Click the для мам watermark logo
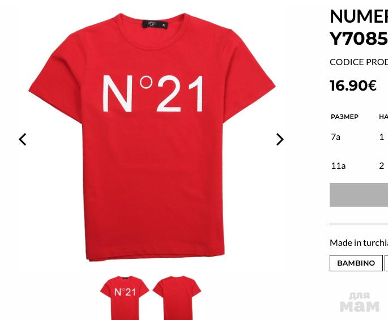The height and width of the screenshot is (320, 388). point(360,302)
